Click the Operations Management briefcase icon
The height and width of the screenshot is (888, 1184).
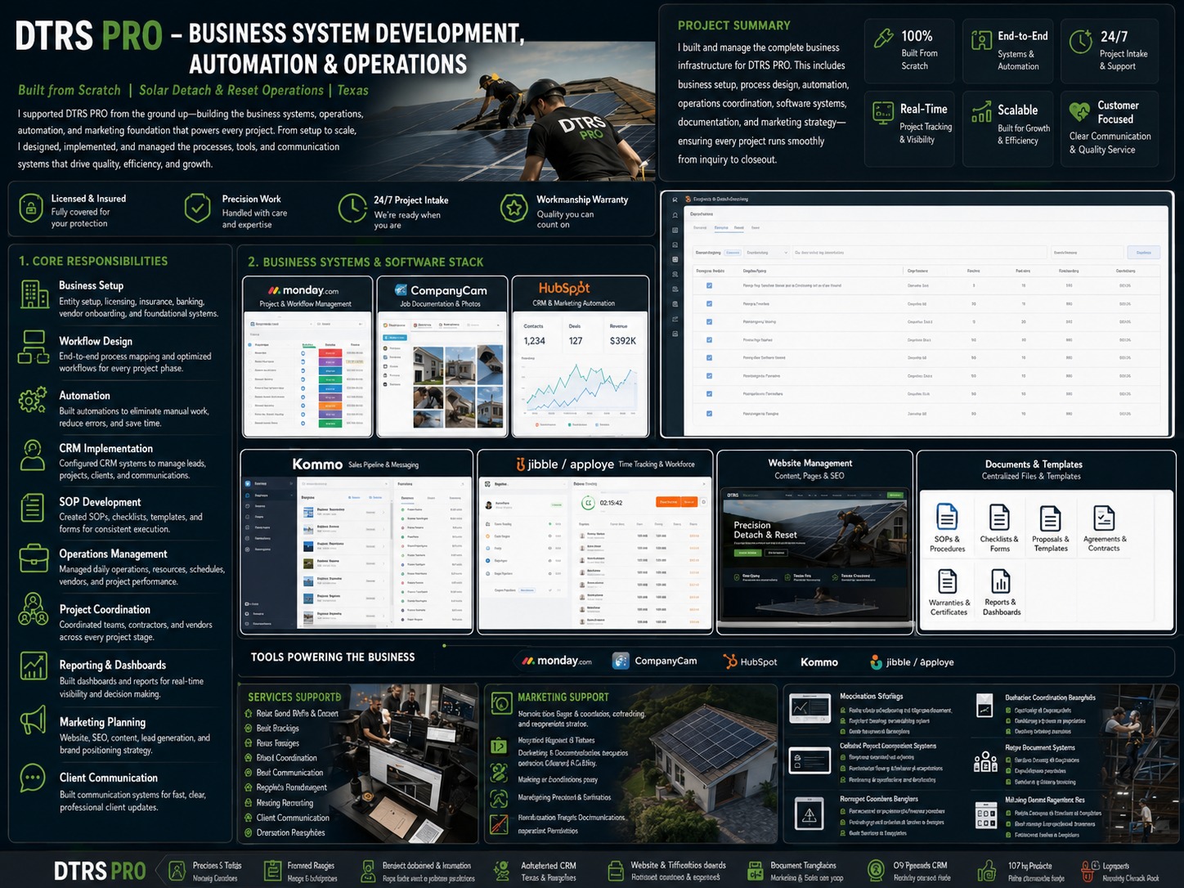[34, 558]
